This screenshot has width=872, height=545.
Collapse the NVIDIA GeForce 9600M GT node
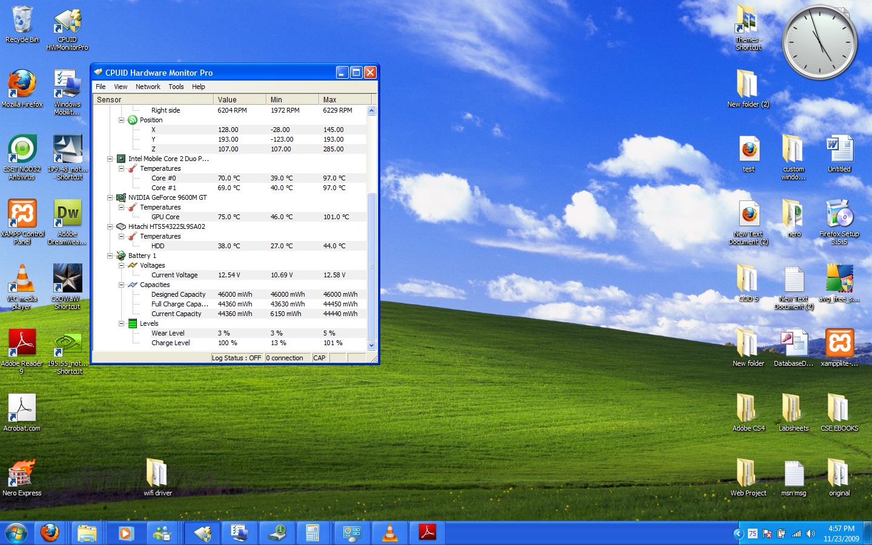(110, 197)
